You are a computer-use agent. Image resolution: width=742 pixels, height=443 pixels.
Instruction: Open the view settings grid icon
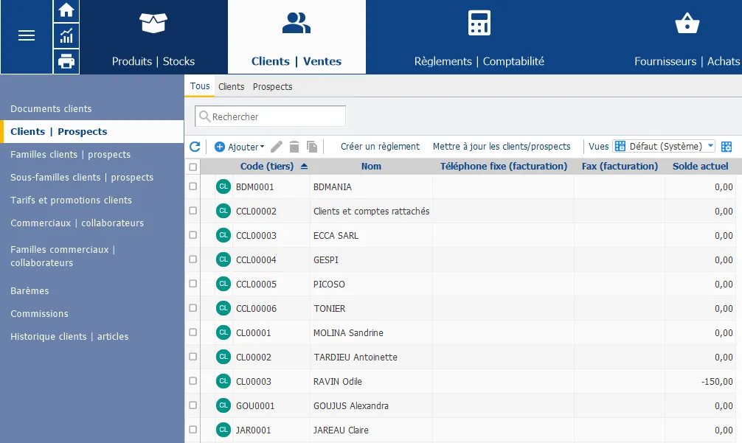tap(727, 147)
